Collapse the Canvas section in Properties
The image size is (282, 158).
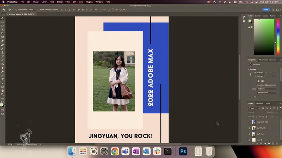click(x=249, y=69)
